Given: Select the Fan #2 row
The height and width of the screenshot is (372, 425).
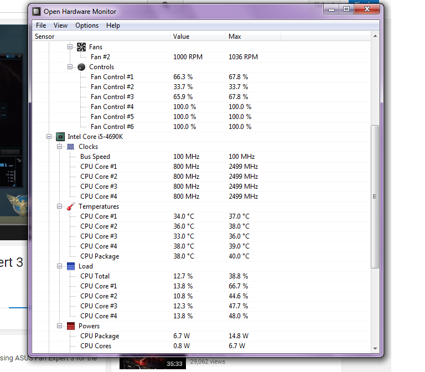Looking at the screenshot, I should [201, 57].
